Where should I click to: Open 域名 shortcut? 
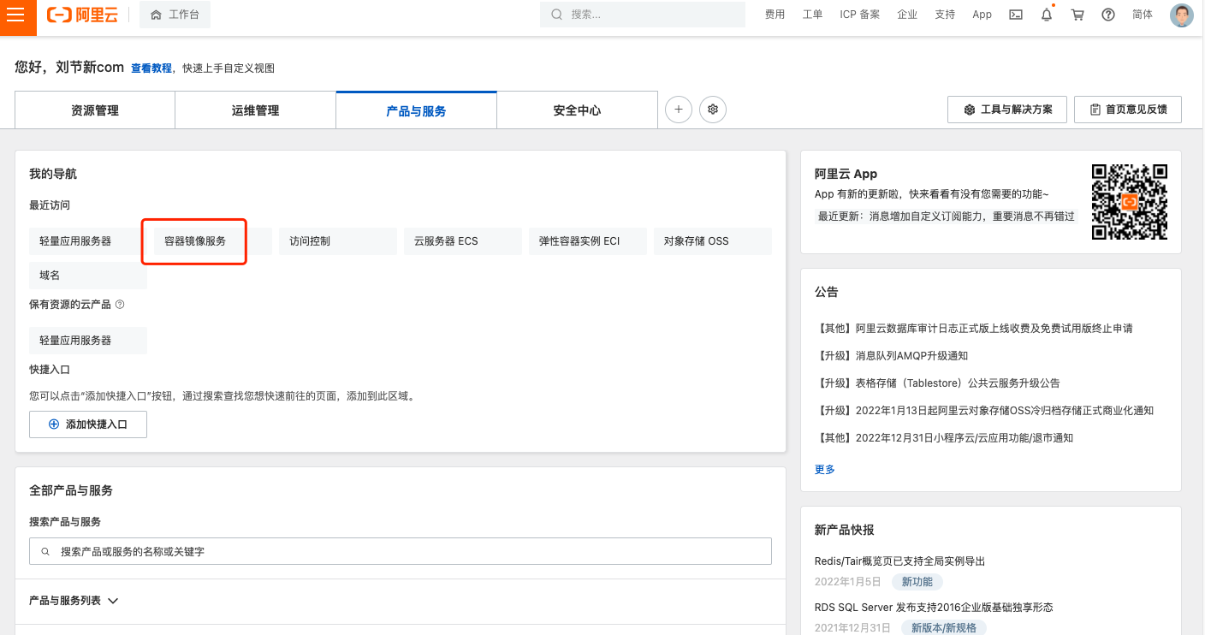[88, 276]
